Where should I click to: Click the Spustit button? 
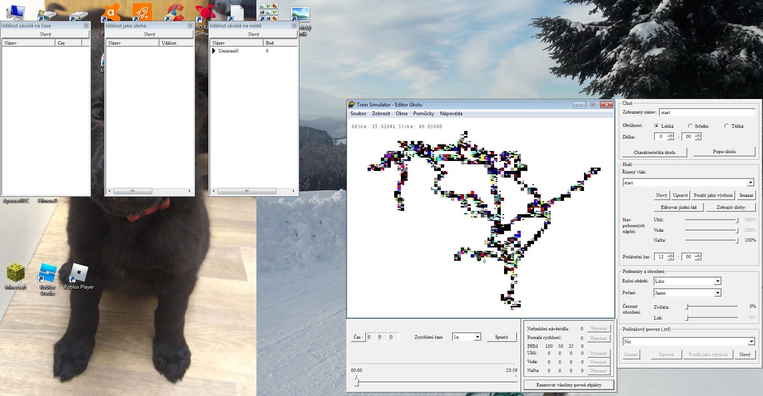tap(501, 337)
